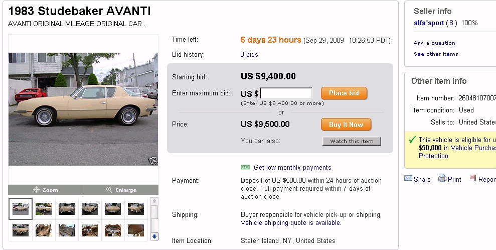Viewport: 496px width, 250px height.
Task: Focus the maximum bid input field
Action: [x=286, y=93]
